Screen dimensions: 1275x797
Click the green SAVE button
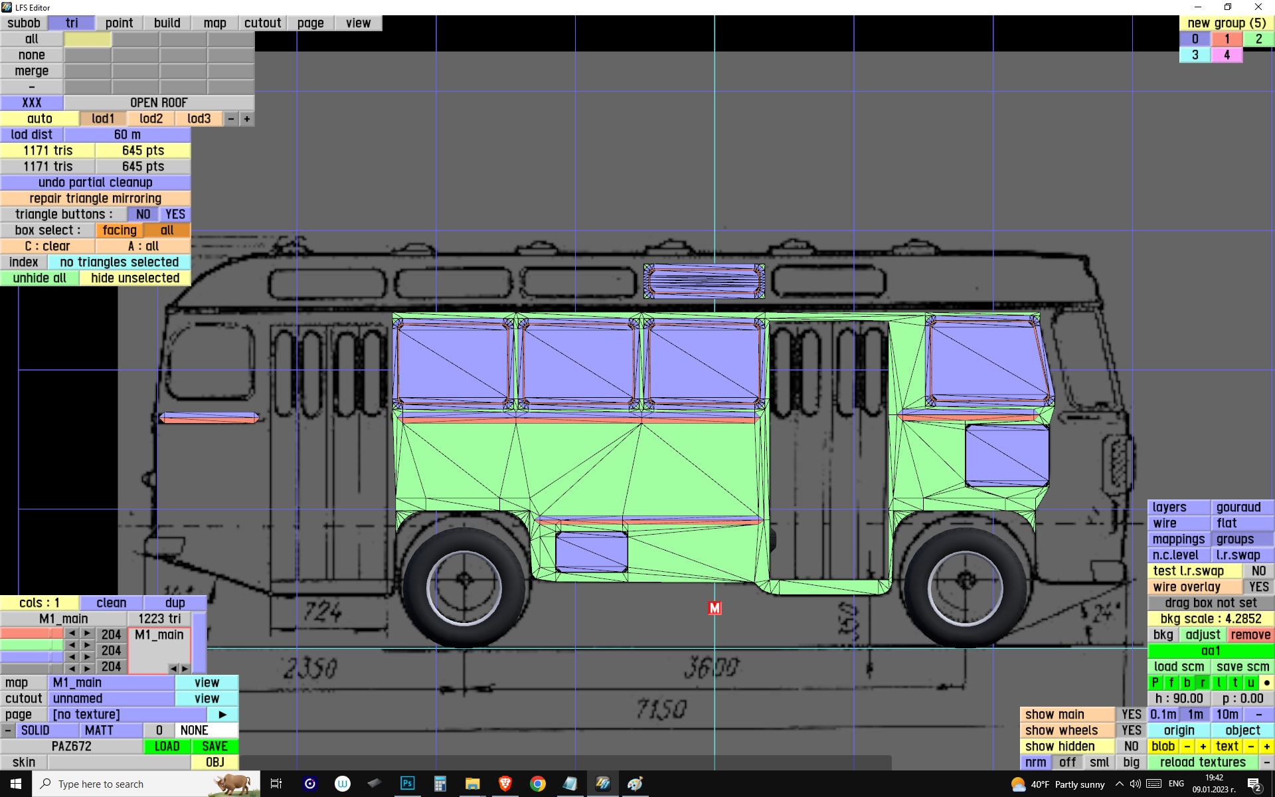pyautogui.click(x=214, y=747)
